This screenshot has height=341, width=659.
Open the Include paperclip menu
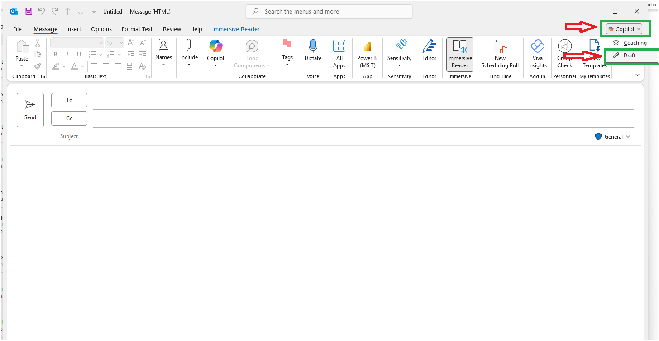coord(189,52)
